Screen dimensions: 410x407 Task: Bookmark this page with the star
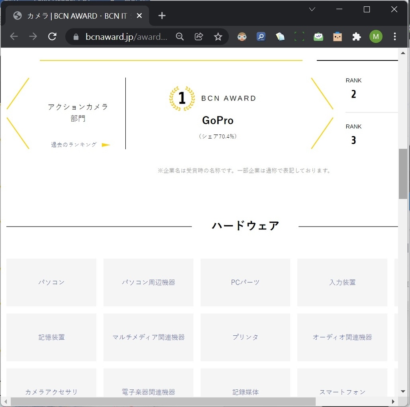pos(218,36)
